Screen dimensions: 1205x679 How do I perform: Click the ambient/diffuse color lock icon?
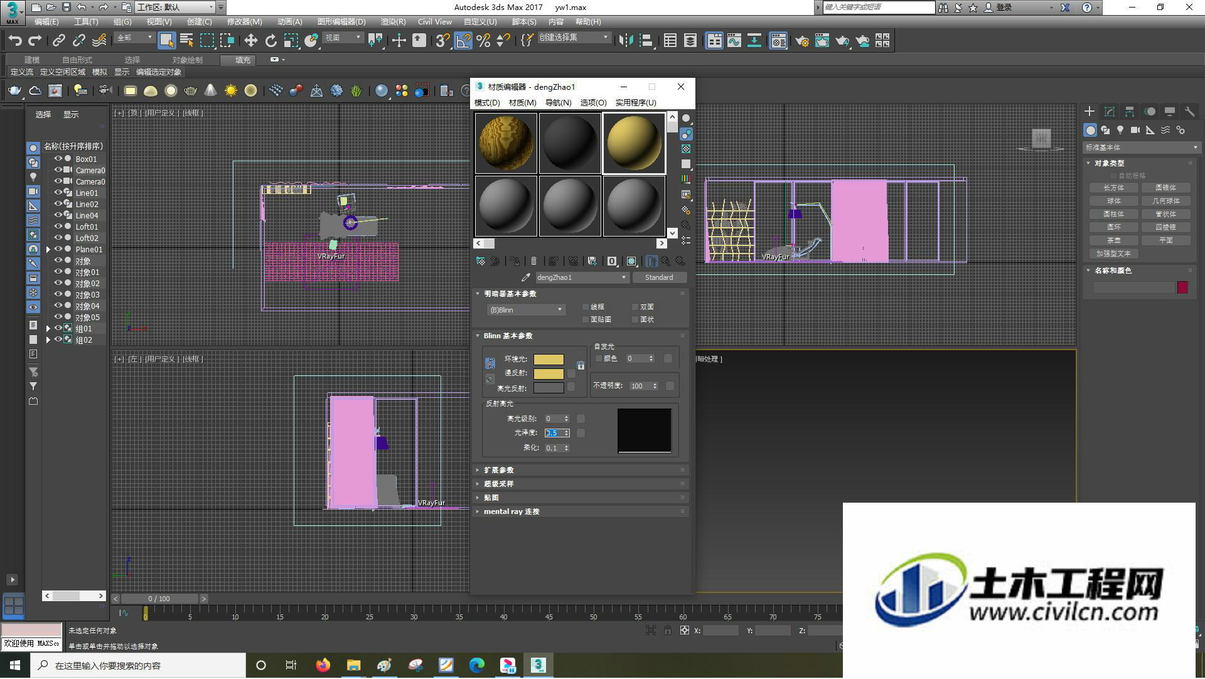pyautogui.click(x=581, y=365)
